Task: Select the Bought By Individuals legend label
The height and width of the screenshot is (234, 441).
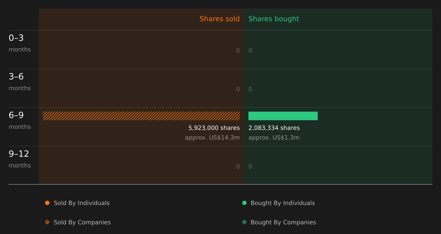Action: tap(283, 203)
